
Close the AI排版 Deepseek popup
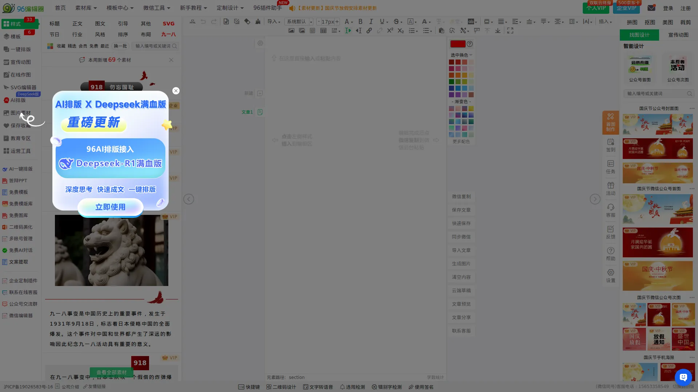(176, 91)
